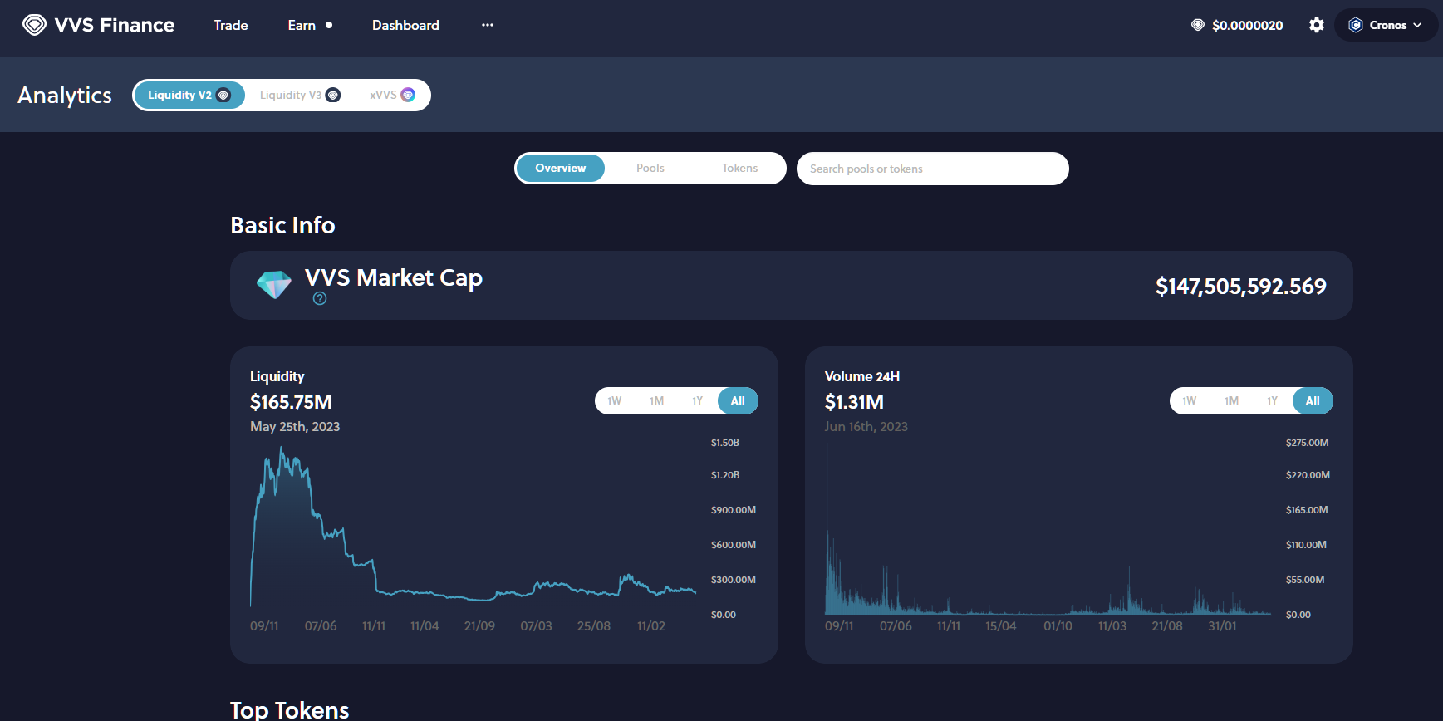This screenshot has width=1443, height=721.
Task: Click the VVS token price icon
Action: 1198,25
